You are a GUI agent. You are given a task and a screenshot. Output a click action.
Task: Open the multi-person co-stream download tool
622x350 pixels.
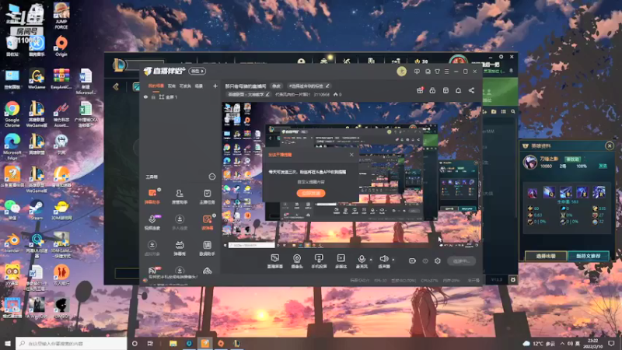[x=180, y=222]
